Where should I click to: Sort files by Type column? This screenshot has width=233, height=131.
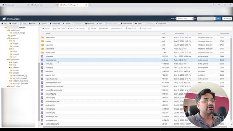(x=200, y=33)
